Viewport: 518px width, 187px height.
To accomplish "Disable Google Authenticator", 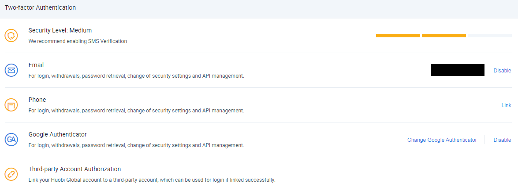I will (502, 140).
